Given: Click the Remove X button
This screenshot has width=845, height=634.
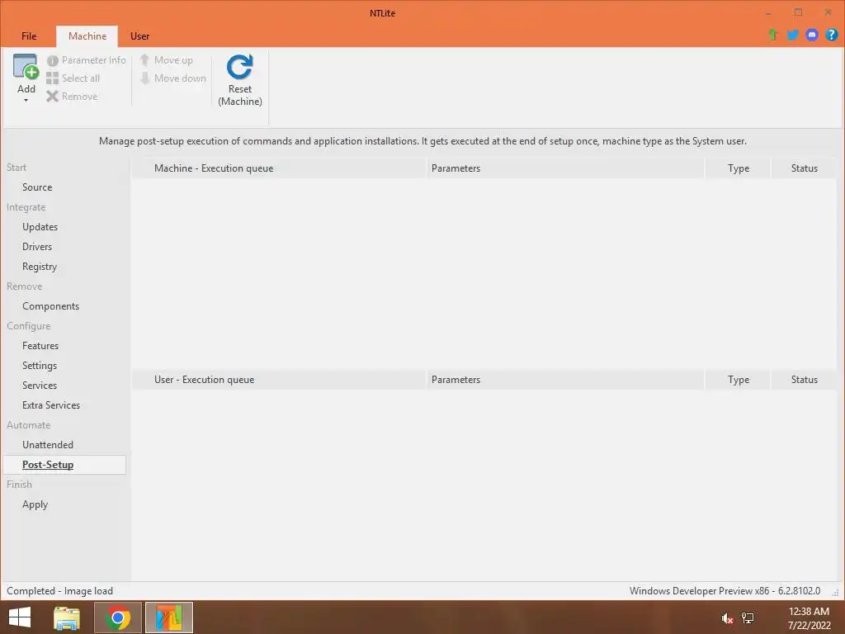Looking at the screenshot, I should coord(73,97).
